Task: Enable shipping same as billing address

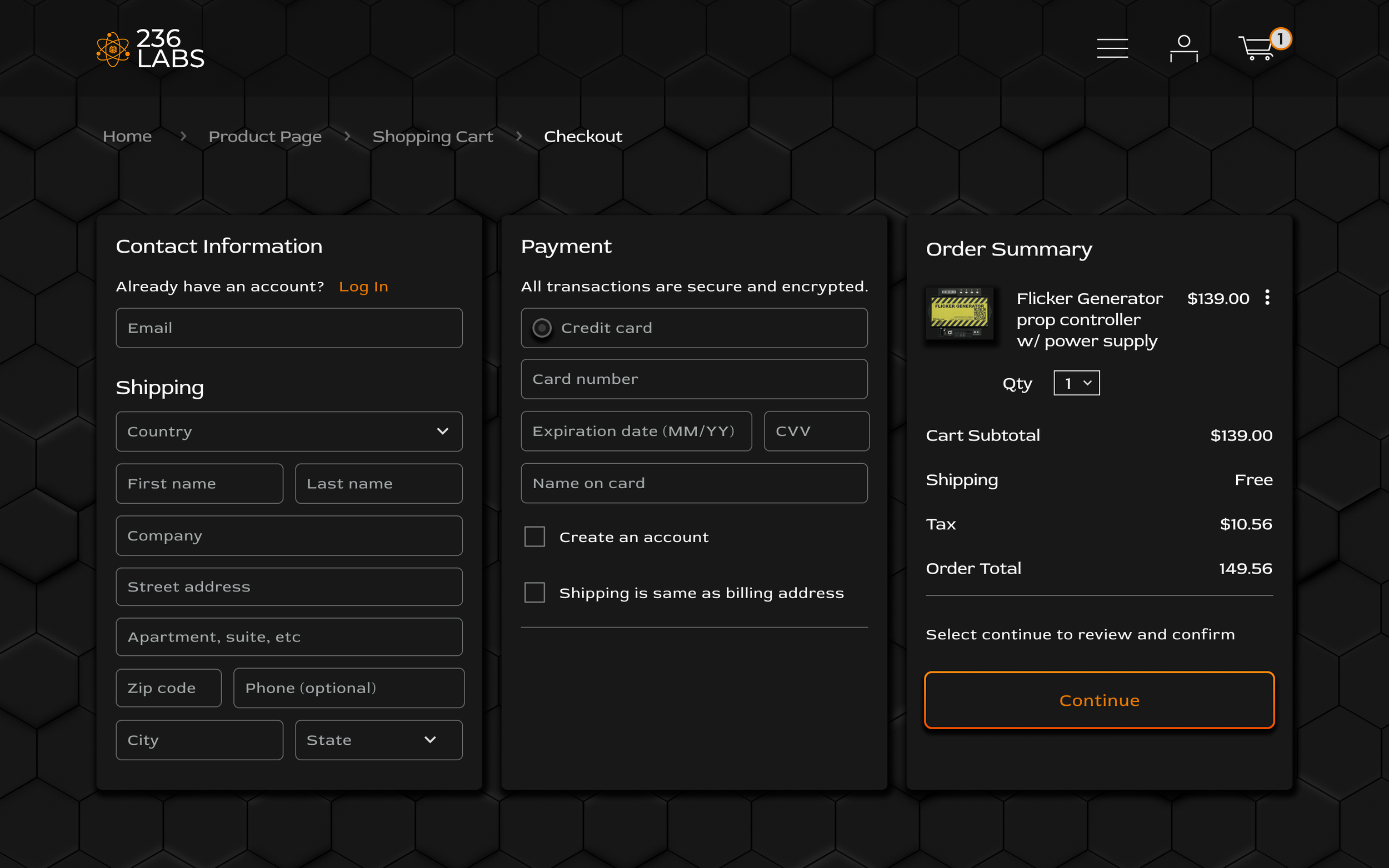Action: [534, 593]
